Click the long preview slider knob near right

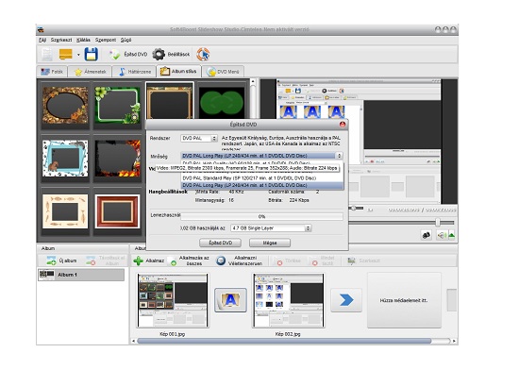pyautogui.click(x=438, y=222)
